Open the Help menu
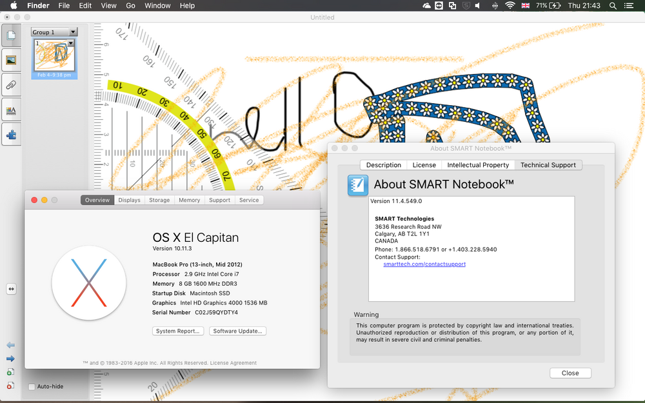 (187, 5)
